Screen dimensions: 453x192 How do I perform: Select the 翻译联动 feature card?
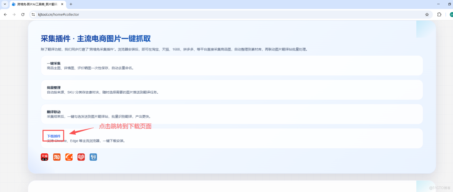[x=232, y=114]
